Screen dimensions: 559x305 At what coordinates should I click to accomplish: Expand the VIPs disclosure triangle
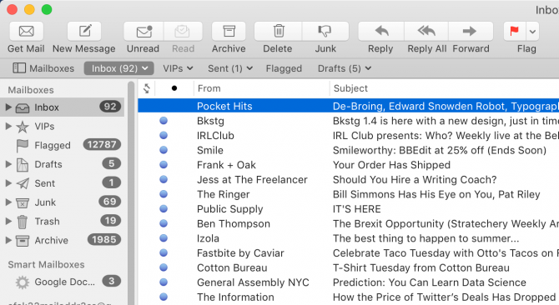[x=8, y=126]
